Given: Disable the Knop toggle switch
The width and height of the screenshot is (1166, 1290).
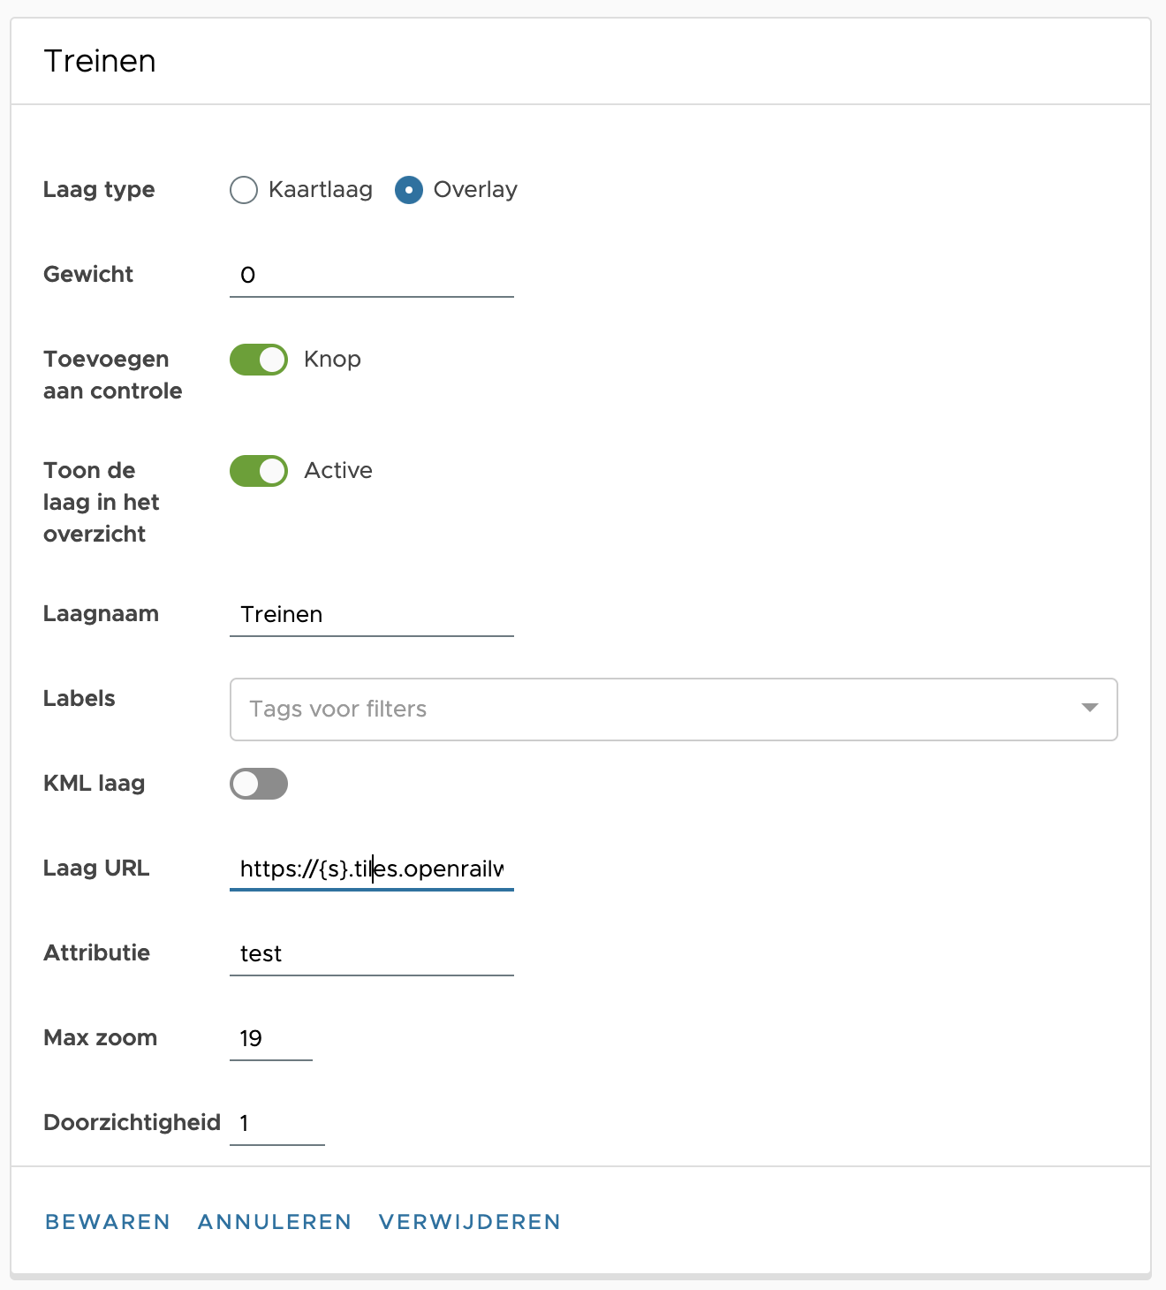Looking at the screenshot, I should pyautogui.click(x=259, y=360).
